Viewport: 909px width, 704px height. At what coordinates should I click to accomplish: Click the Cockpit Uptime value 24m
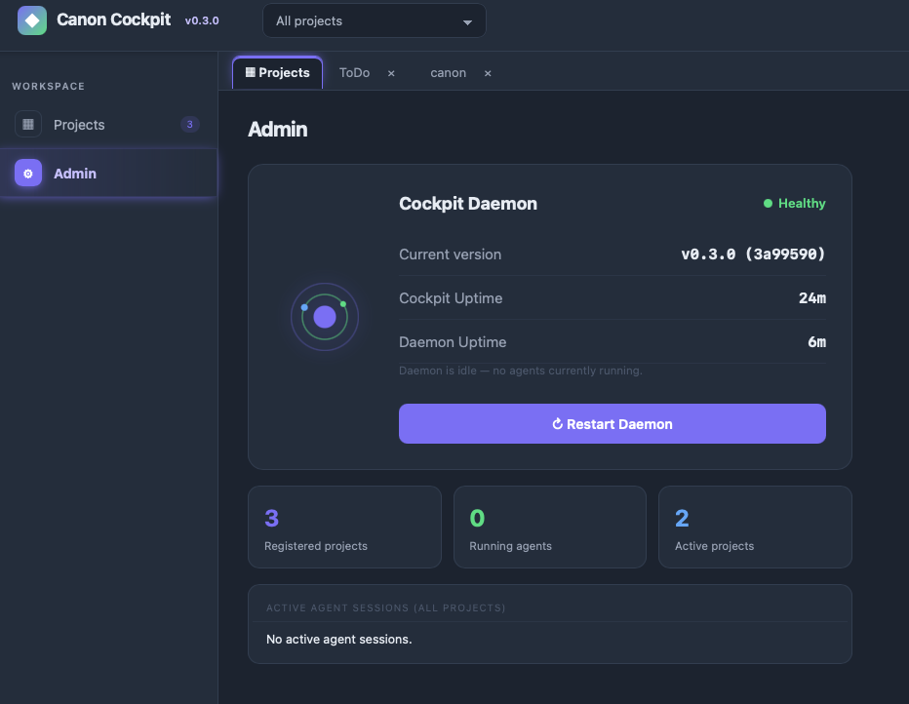pyautogui.click(x=812, y=297)
